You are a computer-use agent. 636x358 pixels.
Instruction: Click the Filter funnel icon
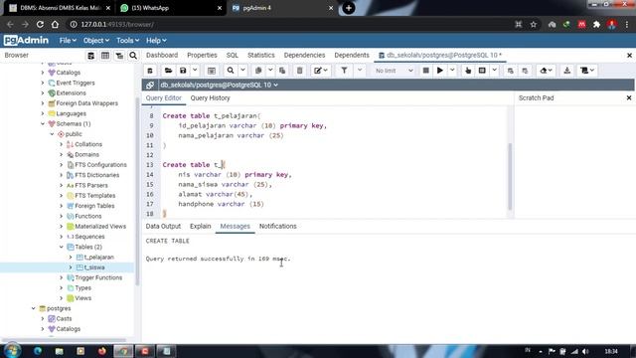(344, 71)
